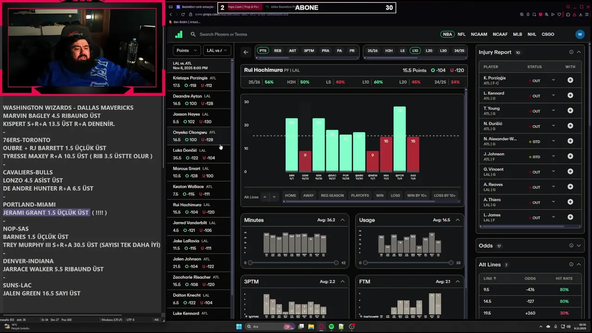This screenshot has height=333, width=592.
Task: Select the AST stat pill
Action: pyautogui.click(x=292, y=51)
